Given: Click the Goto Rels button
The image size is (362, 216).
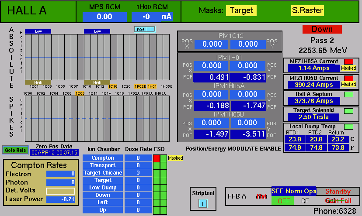Looking at the screenshot, I should point(15,150).
